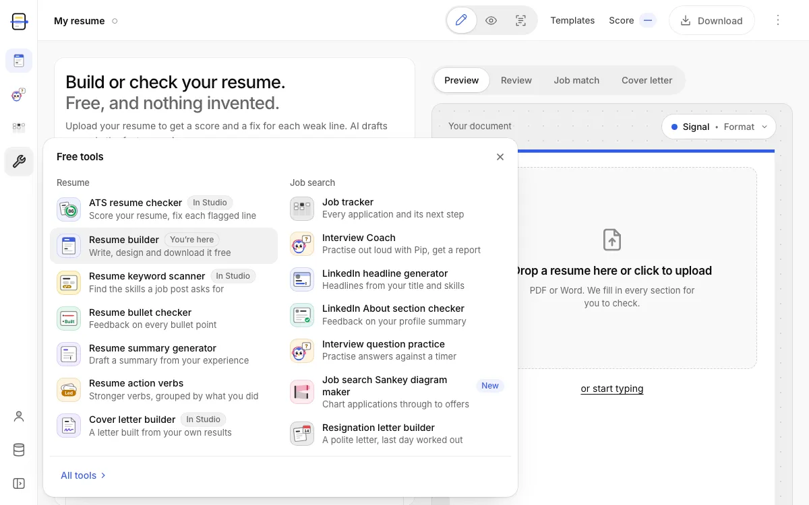Collapse the sidebar panel icon
809x505 pixels.
19,483
